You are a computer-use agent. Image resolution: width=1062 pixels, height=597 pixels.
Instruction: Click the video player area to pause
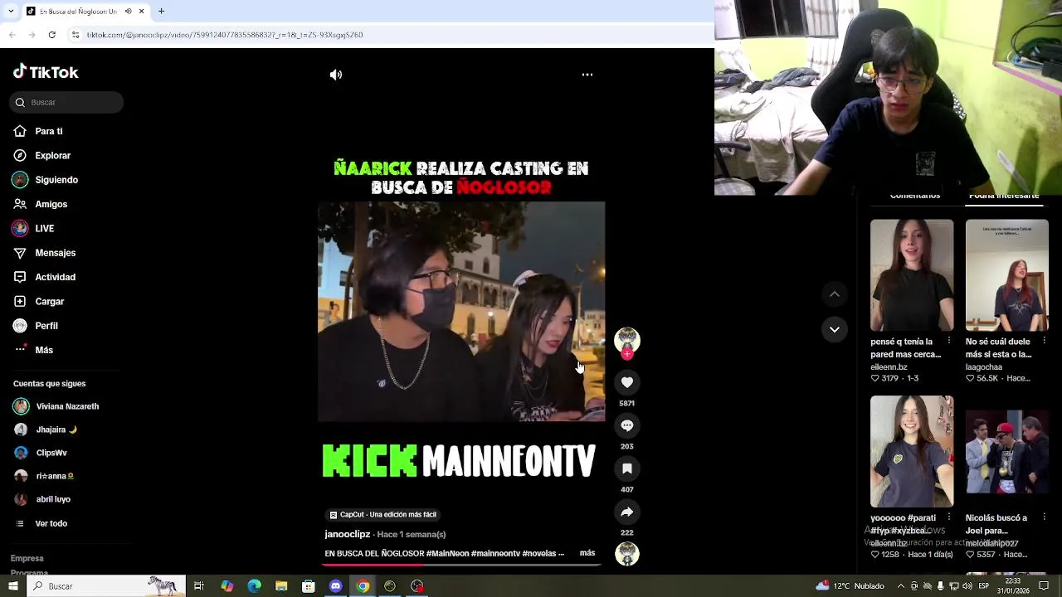(461, 312)
